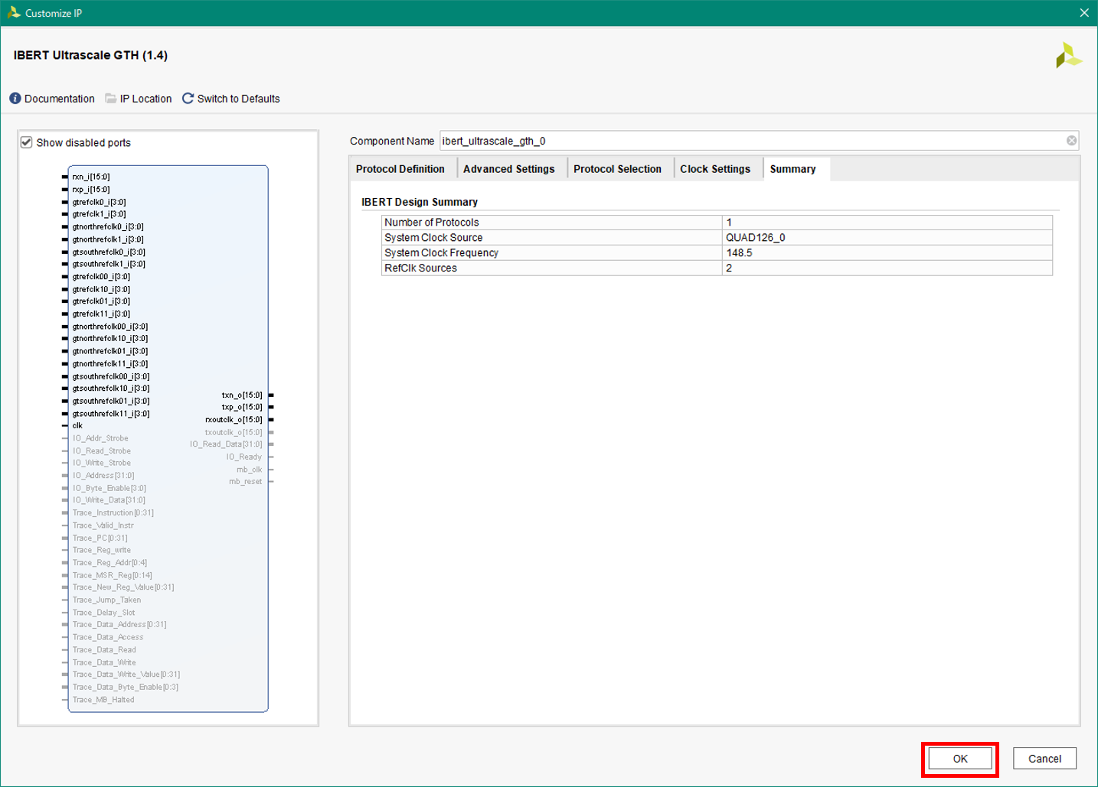Select the gtsouthrefclk1_i[3:0] port
Screen dimensions: 1098x787
(x=109, y=264)
